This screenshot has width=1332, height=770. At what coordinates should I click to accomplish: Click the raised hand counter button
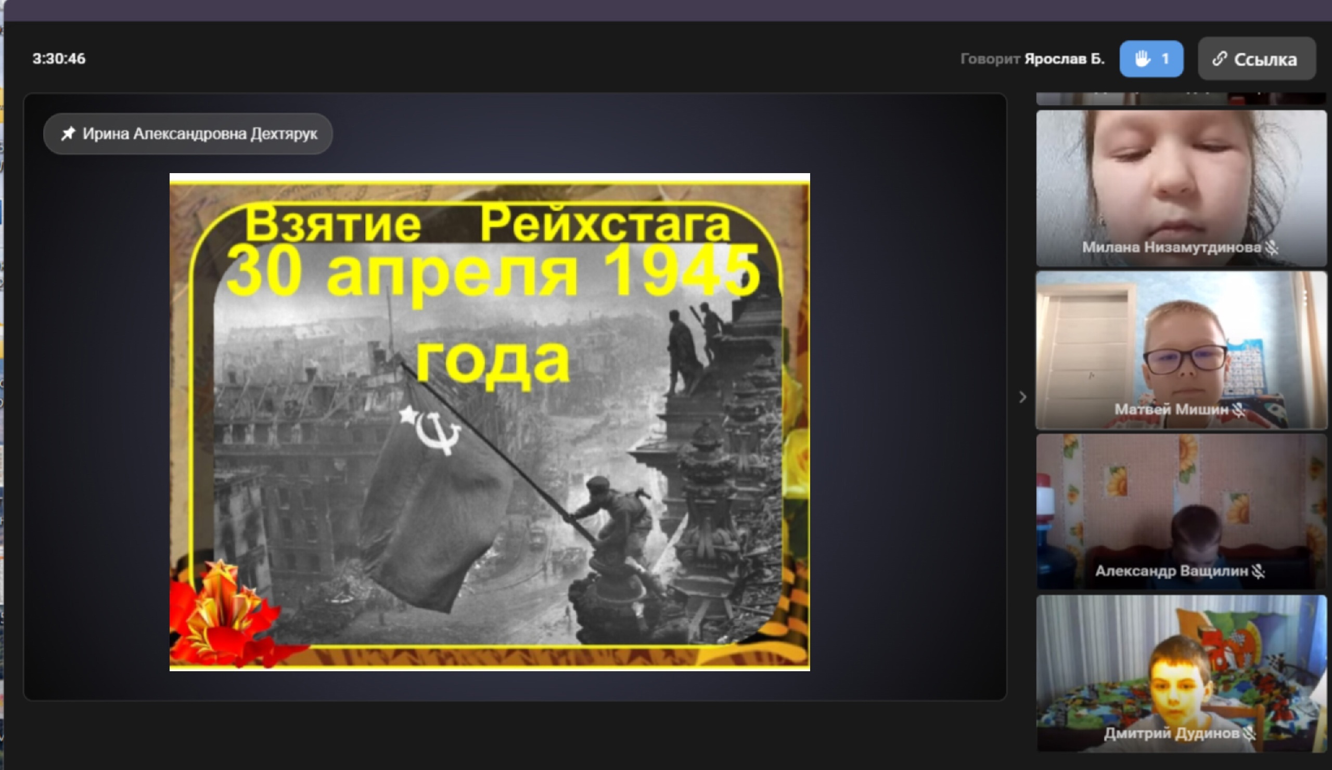1151,59
